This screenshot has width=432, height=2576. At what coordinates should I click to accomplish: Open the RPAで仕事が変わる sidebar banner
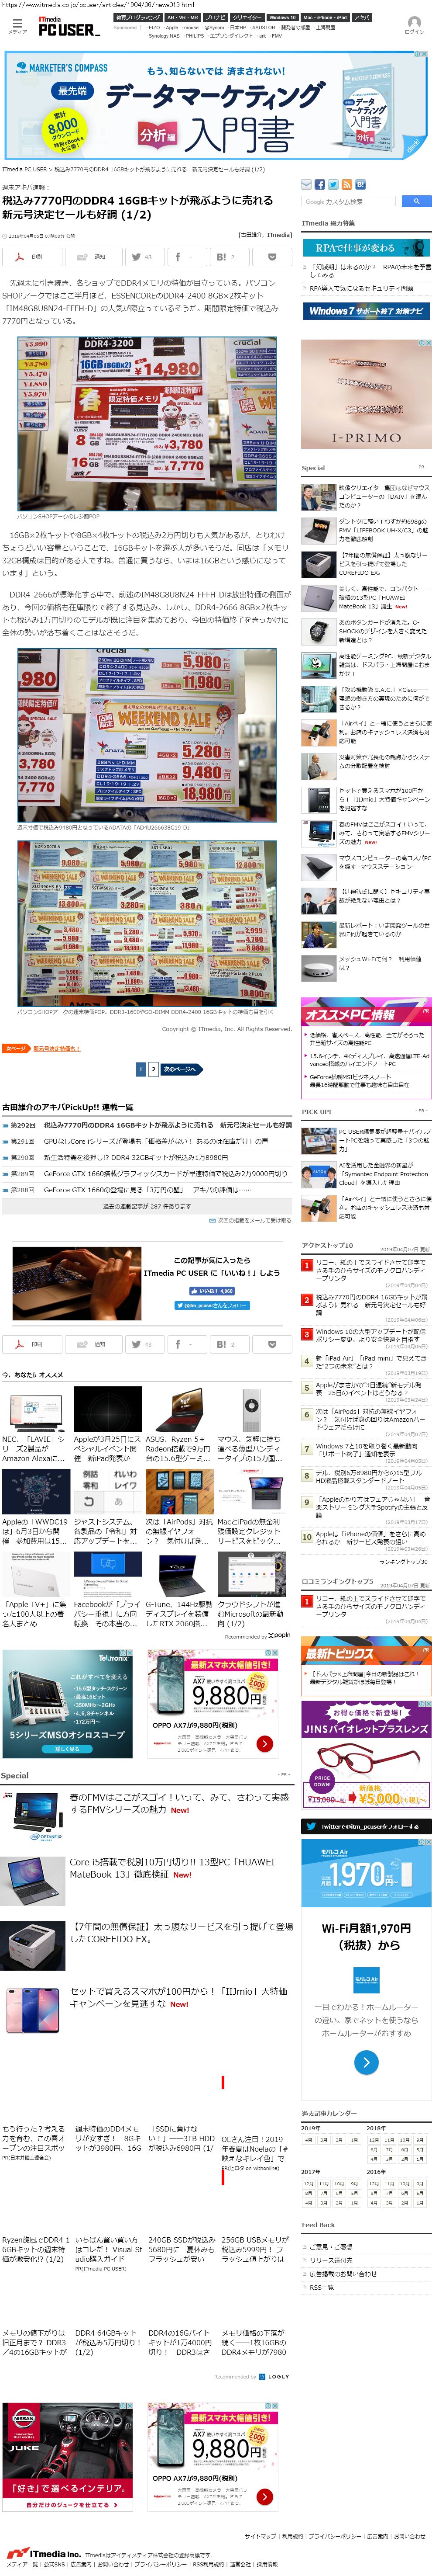pos(366,247)
